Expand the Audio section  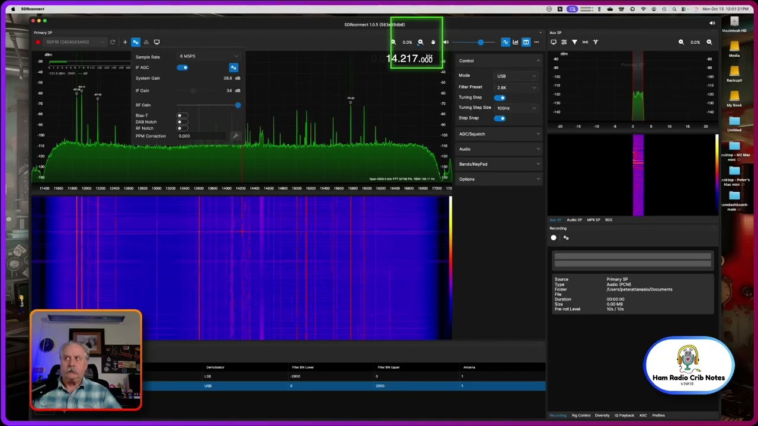point(499,149)
